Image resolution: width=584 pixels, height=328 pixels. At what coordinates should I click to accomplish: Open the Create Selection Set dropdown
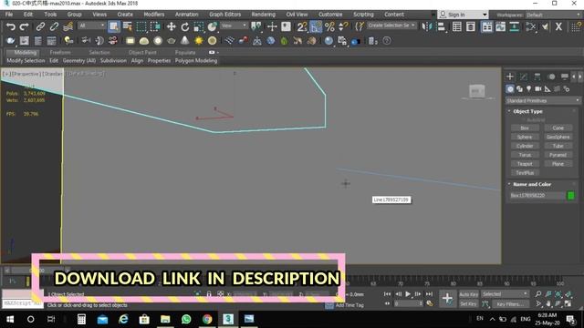tap(391, 26)
